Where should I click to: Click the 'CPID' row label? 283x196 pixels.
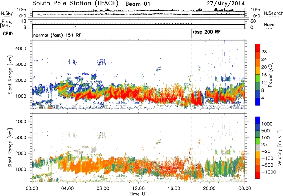tap(8, 34)
